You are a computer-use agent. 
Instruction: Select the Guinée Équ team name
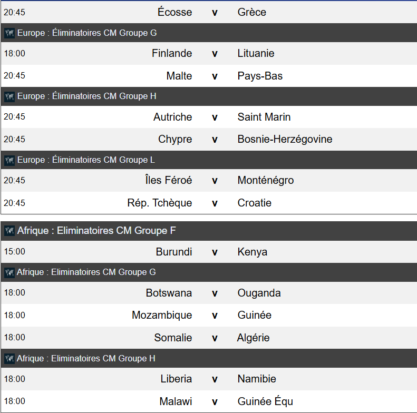point(265,401)
